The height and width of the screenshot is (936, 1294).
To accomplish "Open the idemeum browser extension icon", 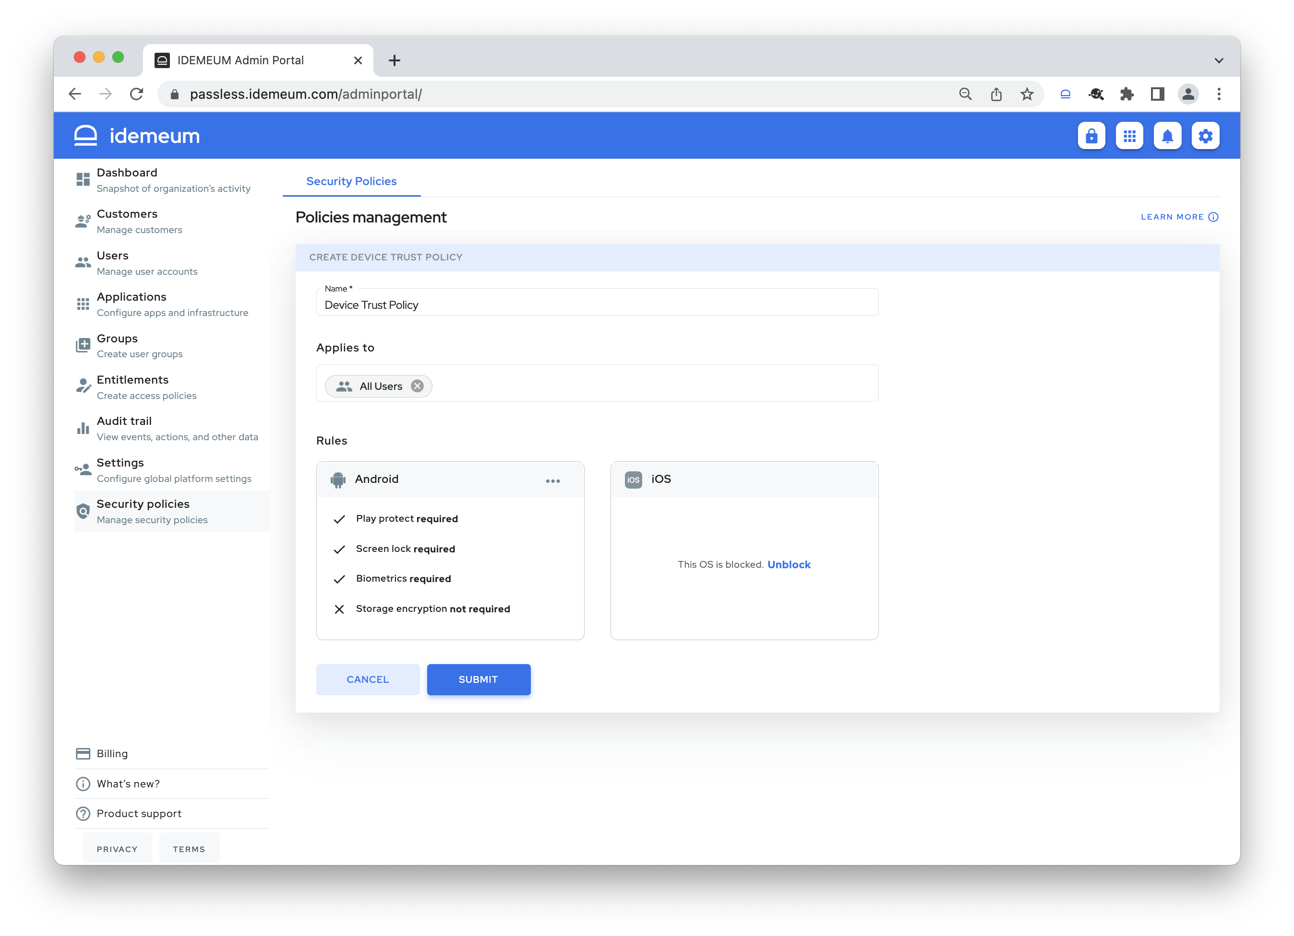I will click(x=1065, y=94).
